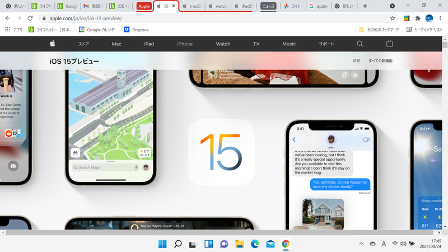Viewport: 448px width, 252px height.
Task: Open File Explorer from the taskbar
Action: point(240,244)
